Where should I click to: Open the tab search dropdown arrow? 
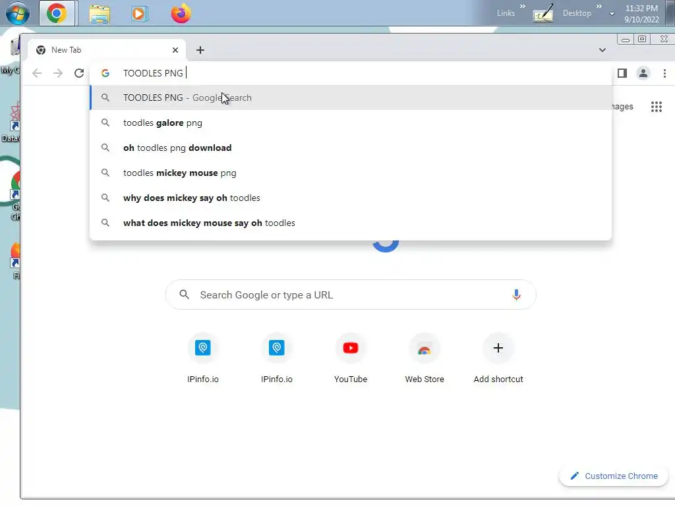coord(602,50)
